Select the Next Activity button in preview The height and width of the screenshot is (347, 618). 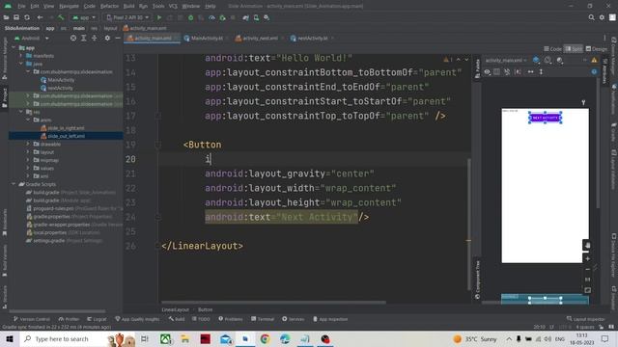(x=545, y=118)
